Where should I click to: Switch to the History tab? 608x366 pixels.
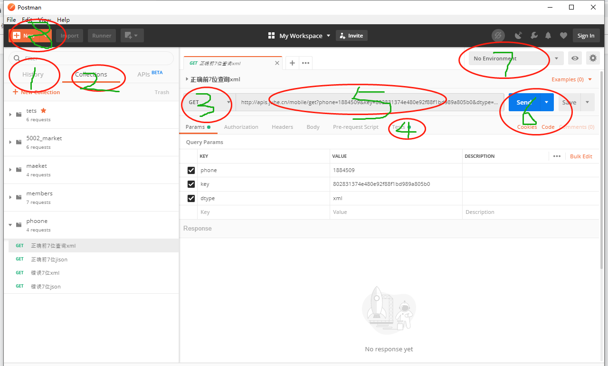tap(33, 75)
